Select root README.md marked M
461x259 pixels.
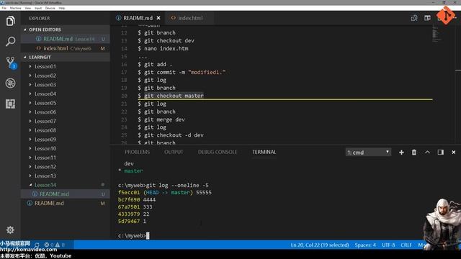[x=66, y=203]
